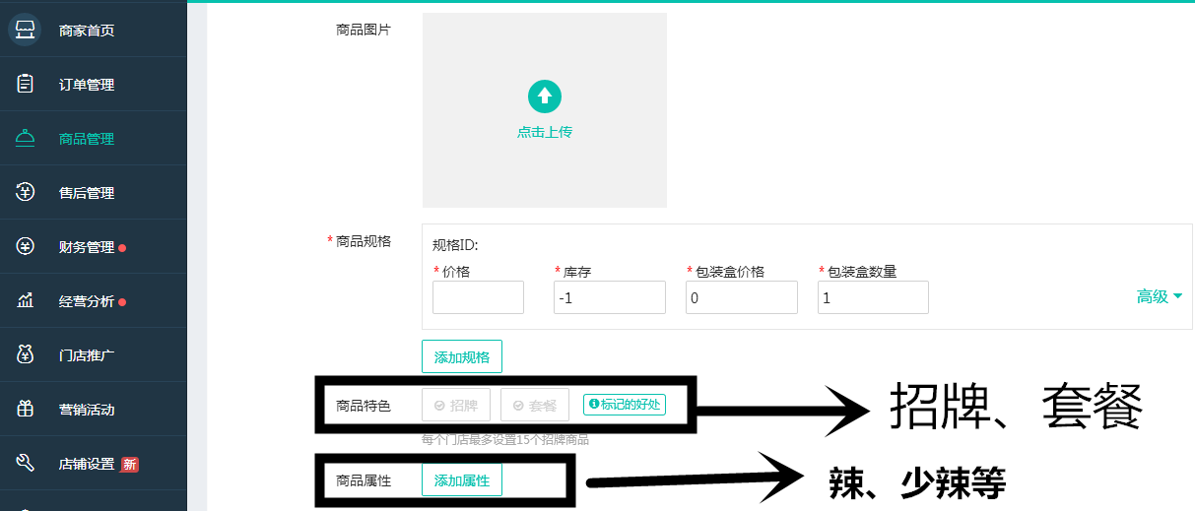Click the 标记的好处 info tag
Image resolution: width=1195 pixels, height=511 pixels.
click(x=625, y=404)
